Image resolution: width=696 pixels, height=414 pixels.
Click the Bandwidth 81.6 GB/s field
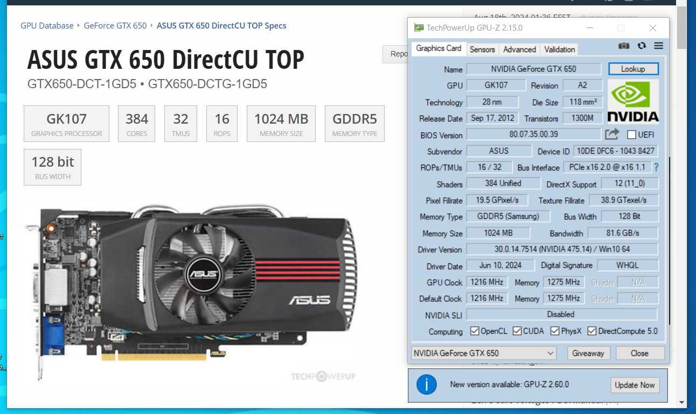[x=623, y=233]
